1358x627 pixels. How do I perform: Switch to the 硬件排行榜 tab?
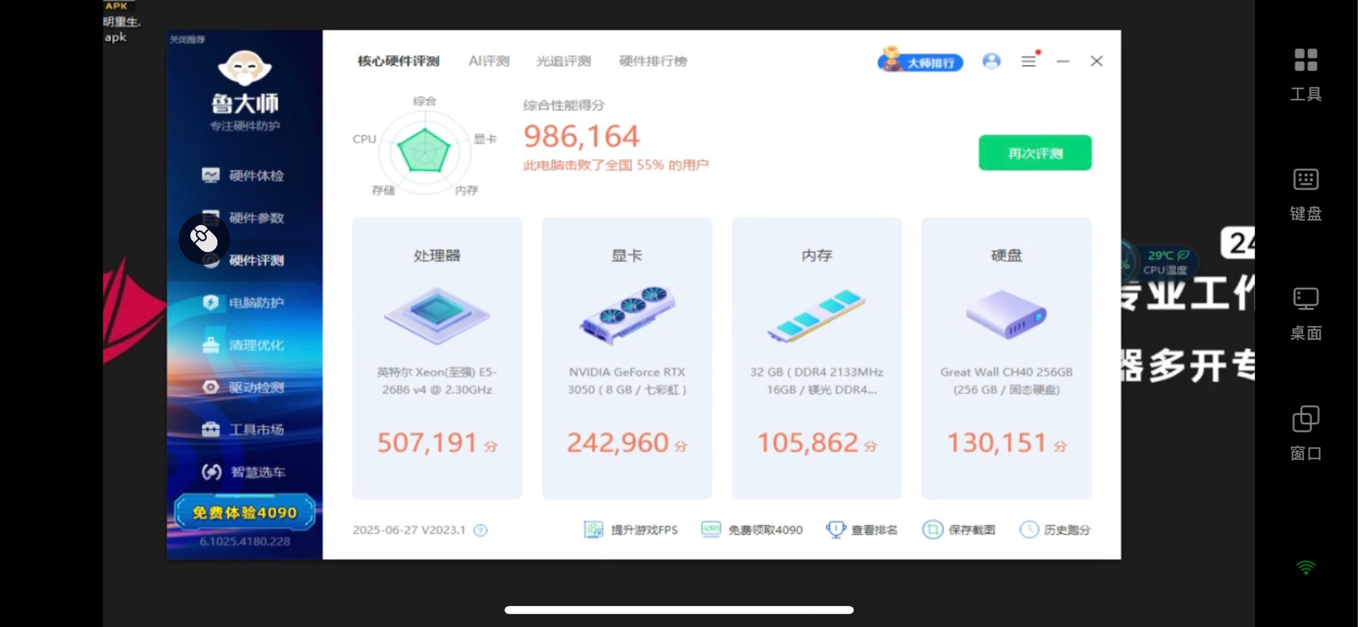(653, 61)
